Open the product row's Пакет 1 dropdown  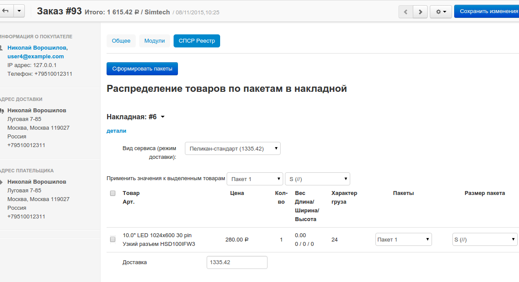click(403, 239)
